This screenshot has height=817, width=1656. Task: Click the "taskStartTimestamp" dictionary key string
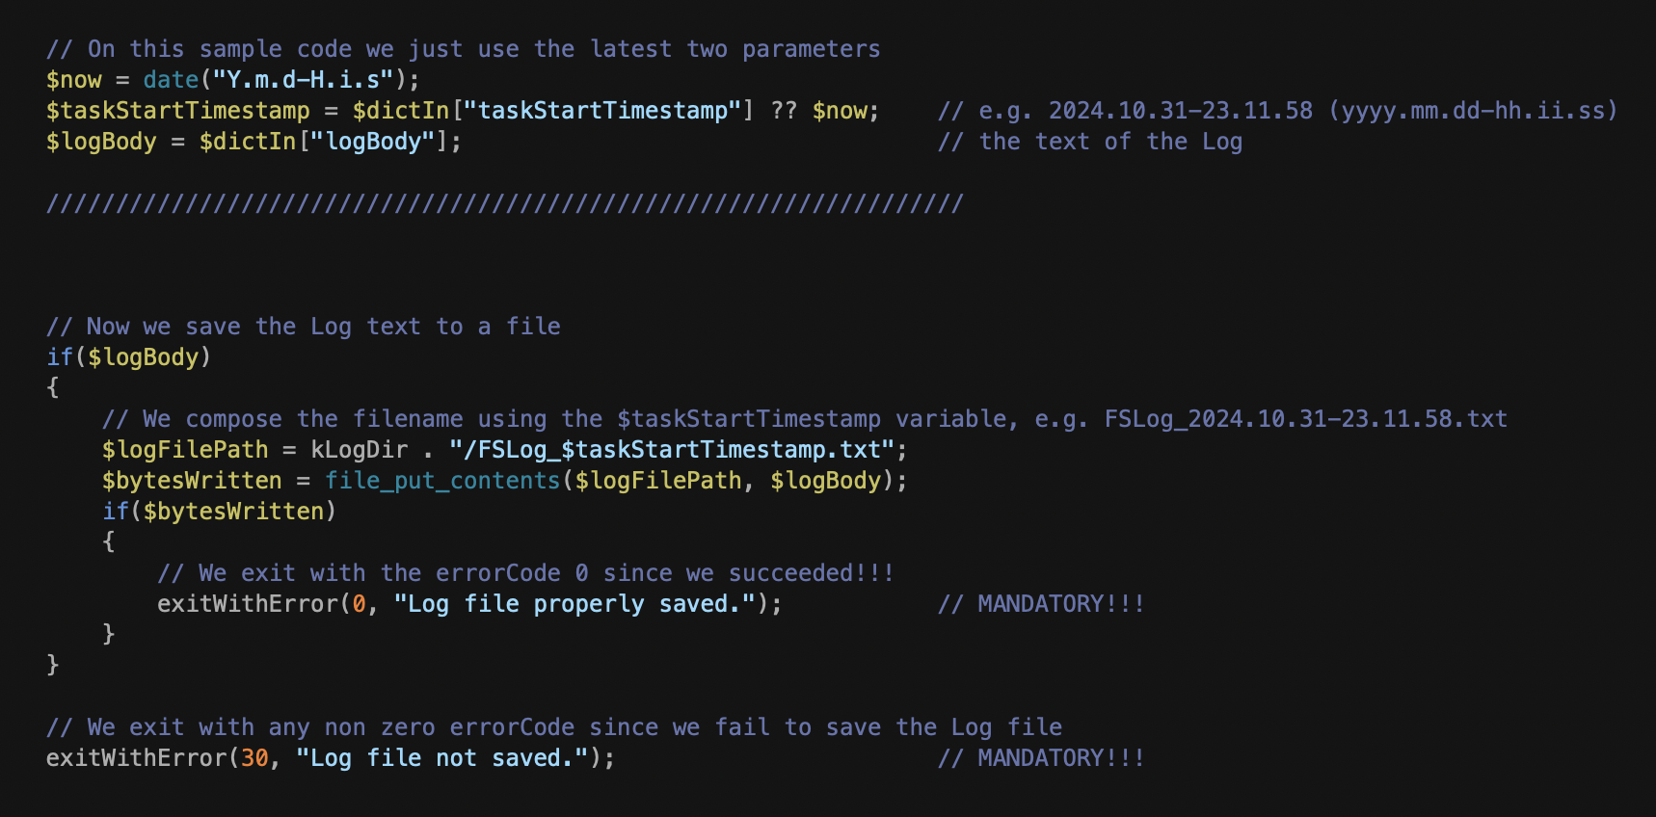click(602, 111)
